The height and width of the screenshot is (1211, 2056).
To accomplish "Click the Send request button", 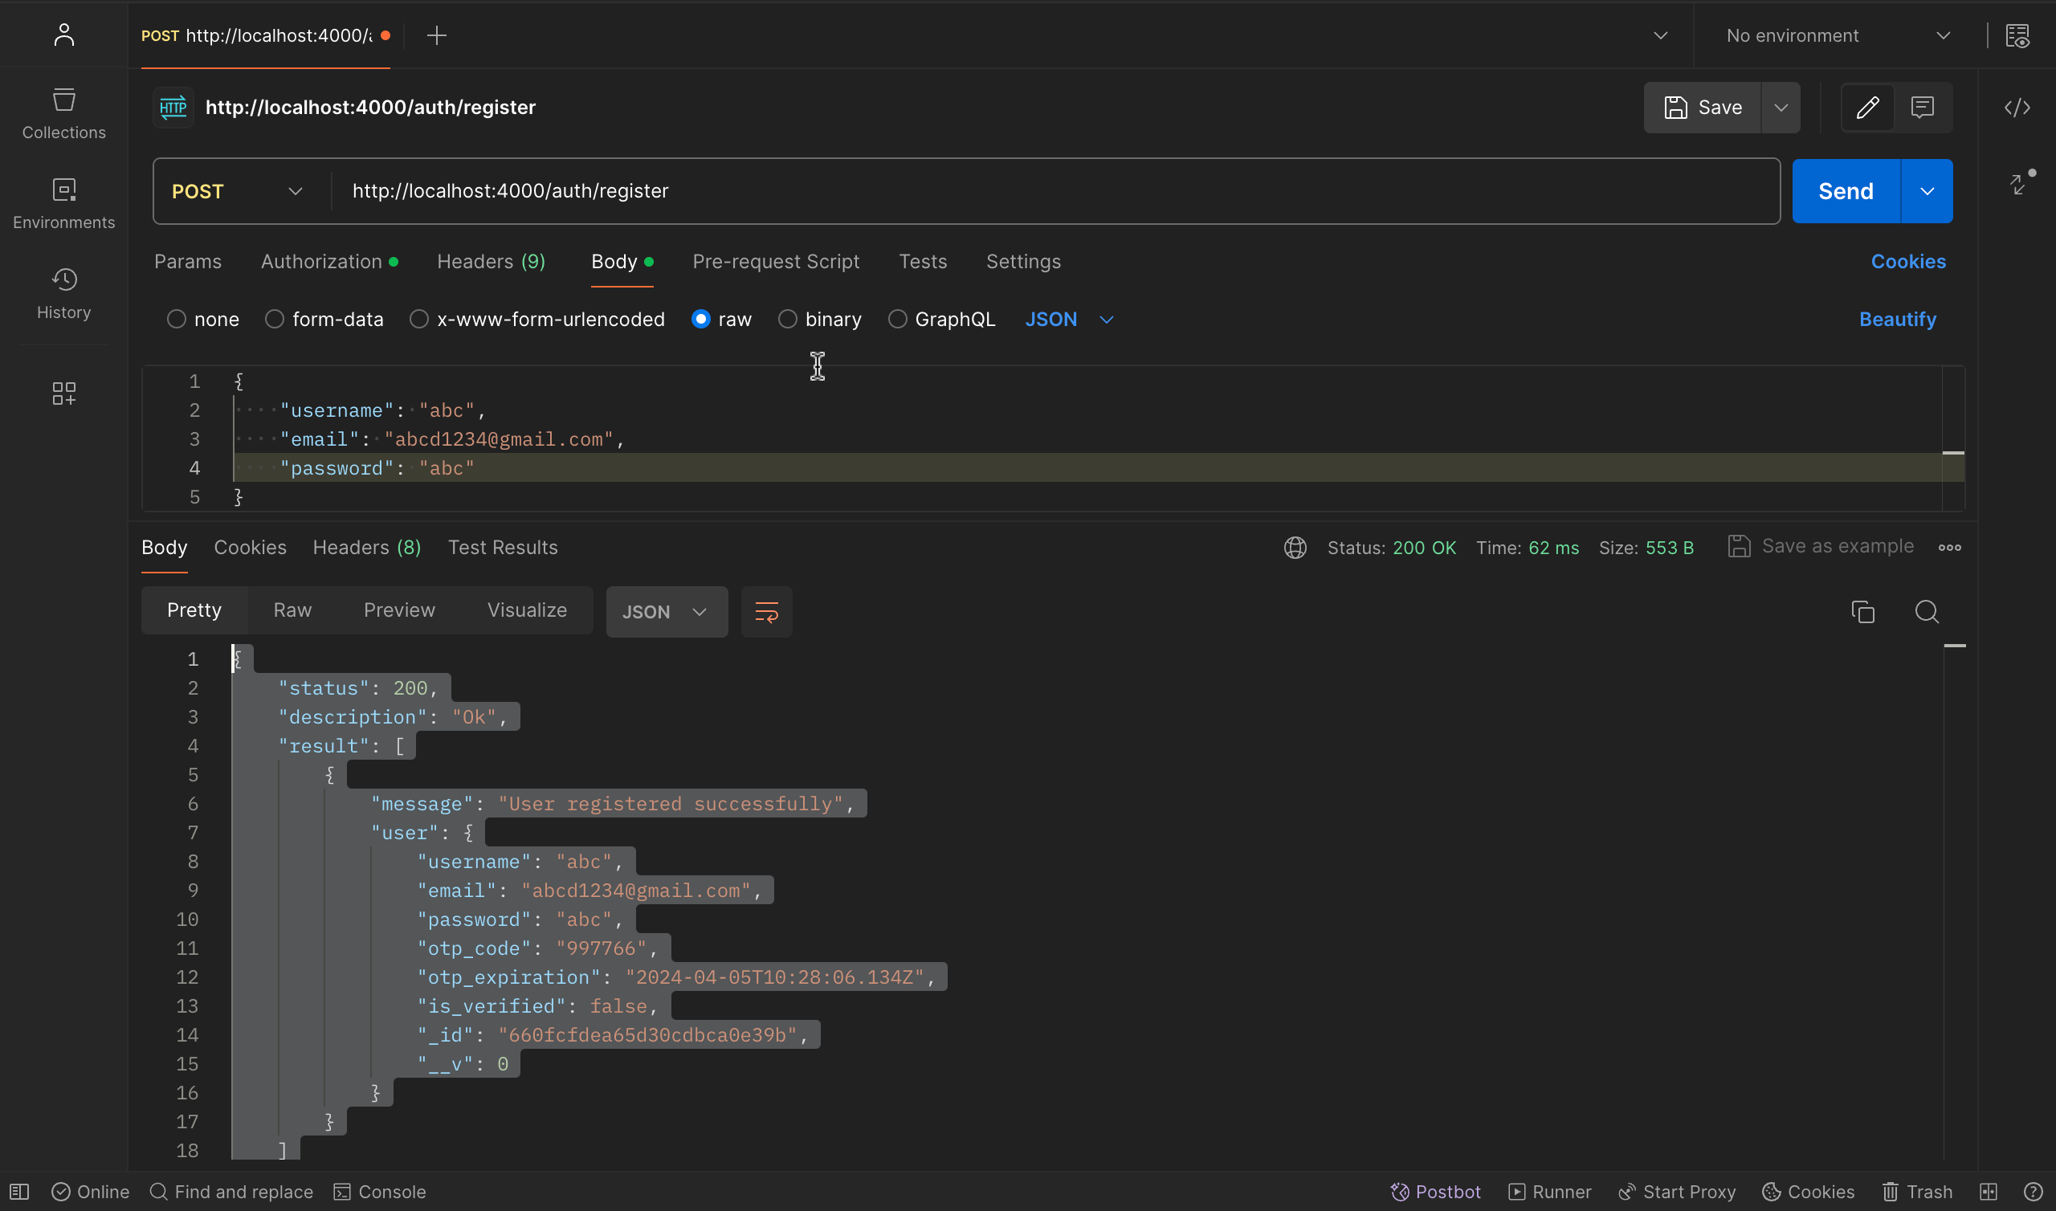I will pyautogui.click(x=1846, y=190).
